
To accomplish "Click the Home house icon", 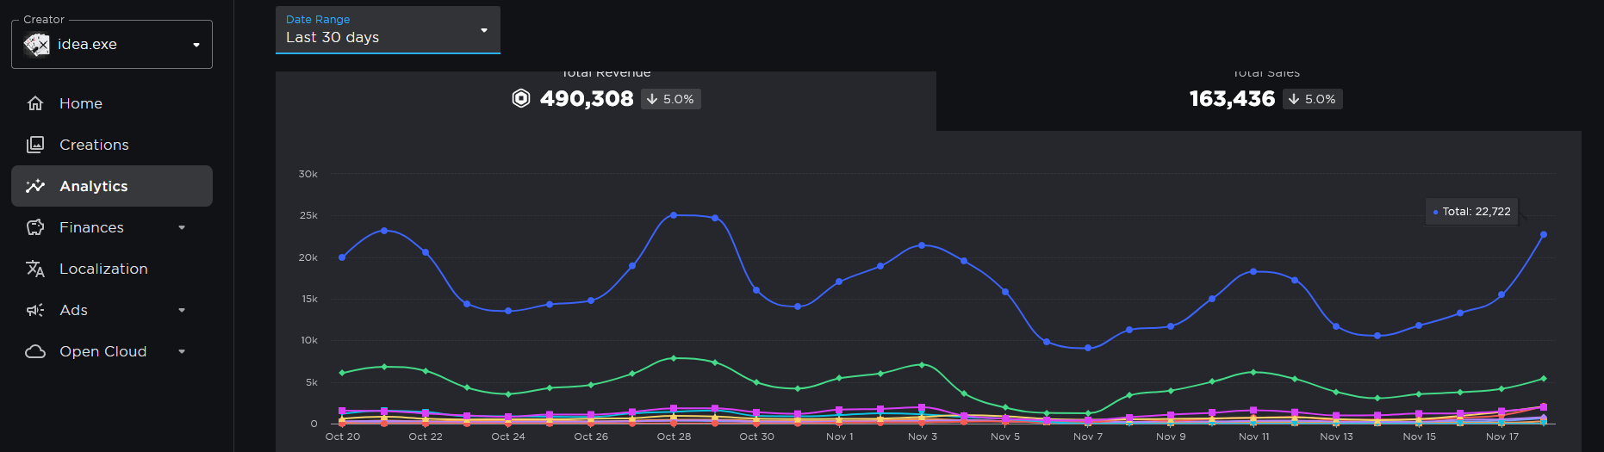I will point(35,103).
